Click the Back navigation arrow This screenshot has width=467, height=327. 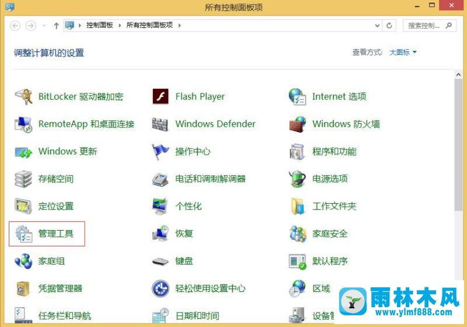click(15, 26)
